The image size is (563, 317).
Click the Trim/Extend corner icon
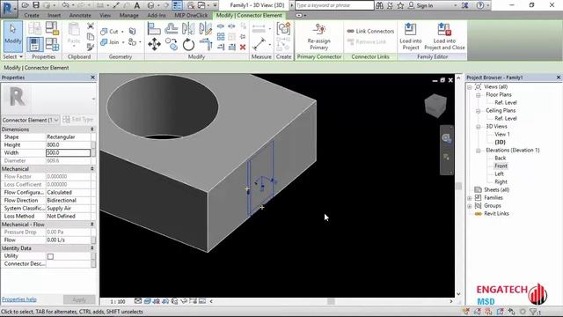(x=206, y=45)
